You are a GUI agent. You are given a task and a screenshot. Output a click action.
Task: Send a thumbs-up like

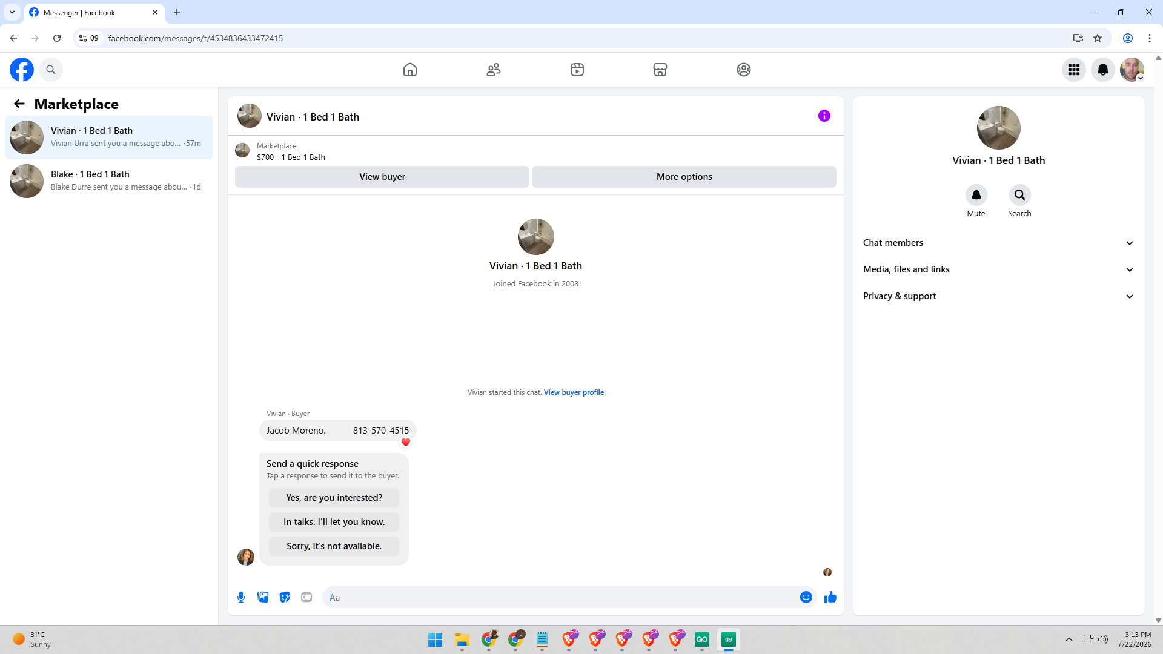coord(830,597)
